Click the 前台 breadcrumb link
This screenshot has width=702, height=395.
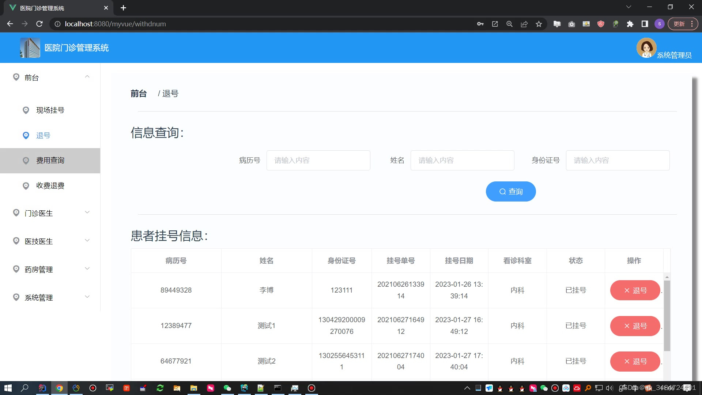tap(139, 94)
